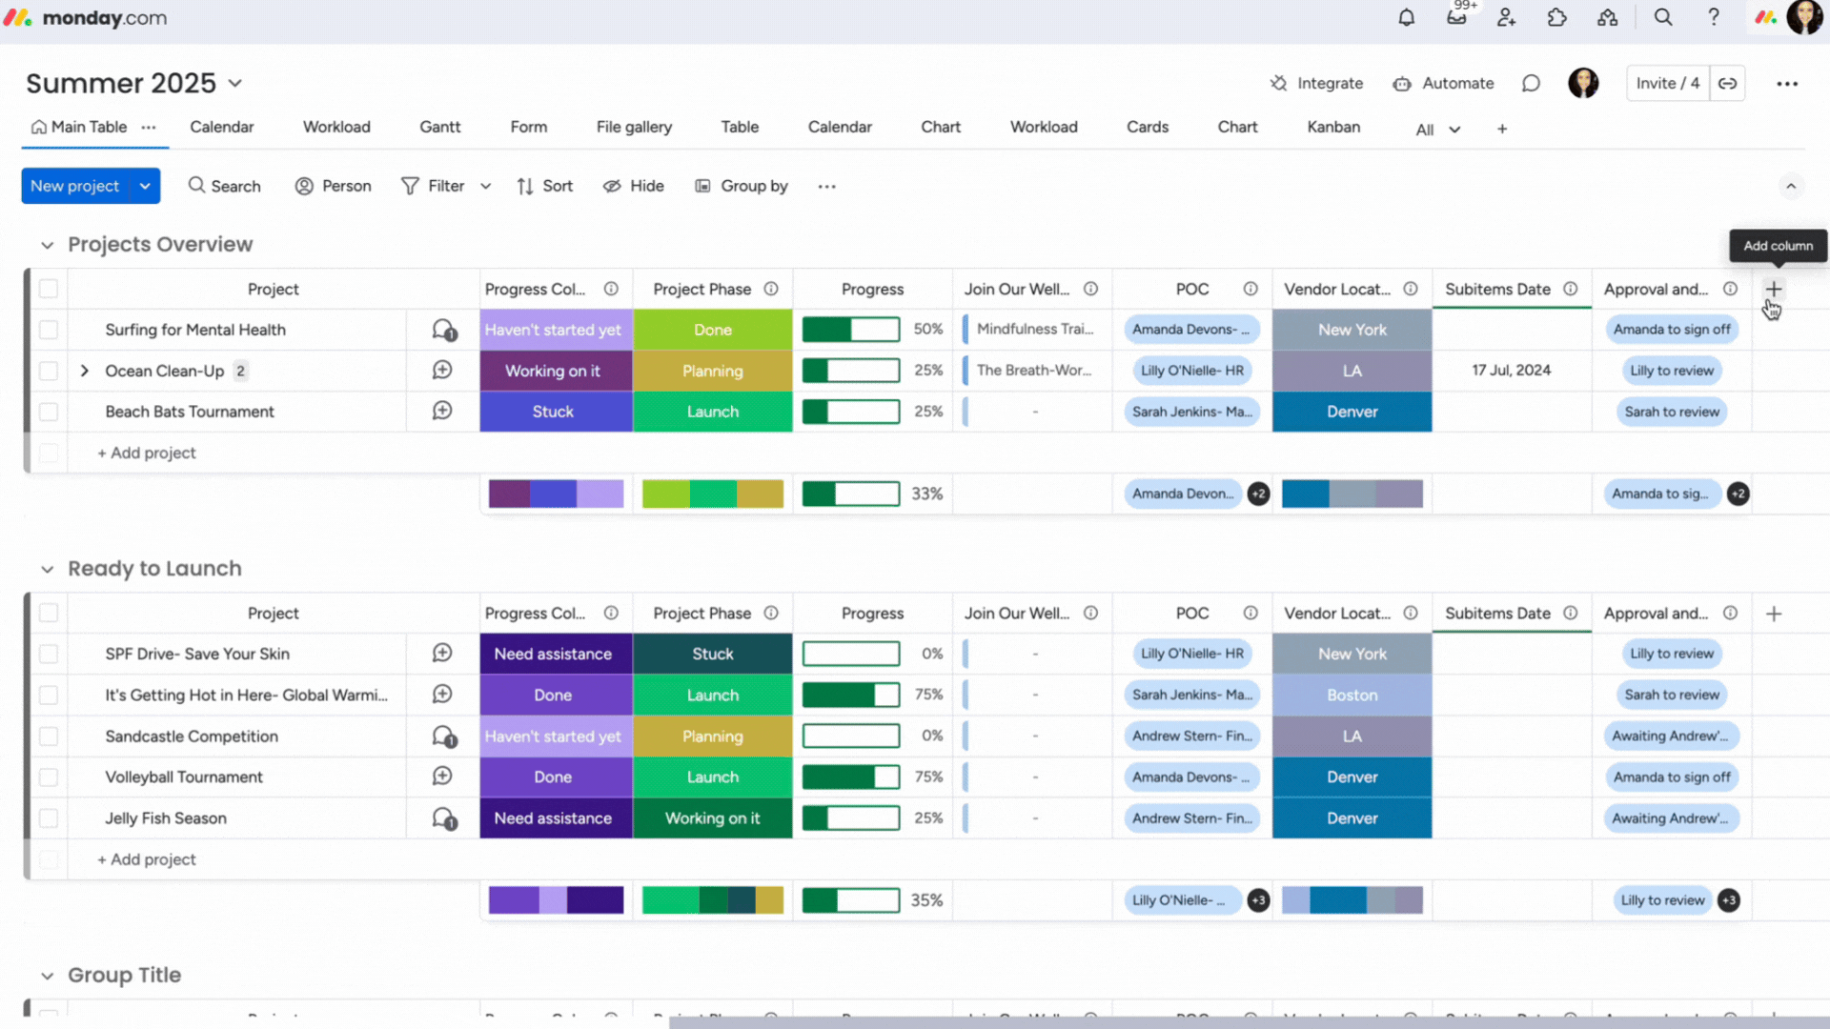The width and height of the screenshot is (1830, 1029).
Task: Click the invite members icon in top bar
Action: tap(1507, 17)
